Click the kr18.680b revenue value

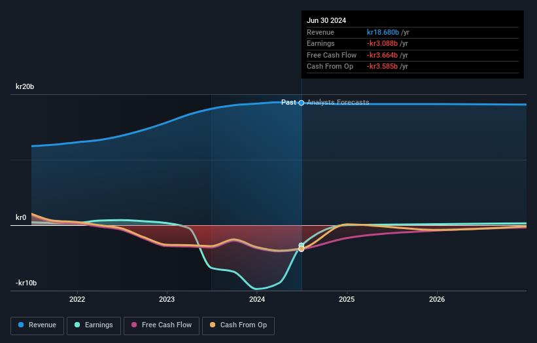[383, 32]
